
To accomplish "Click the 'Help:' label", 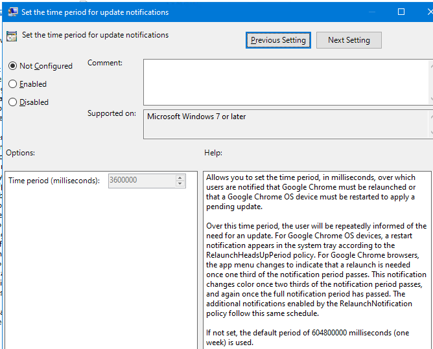I will pyautogui.click(x=213, y=153).
